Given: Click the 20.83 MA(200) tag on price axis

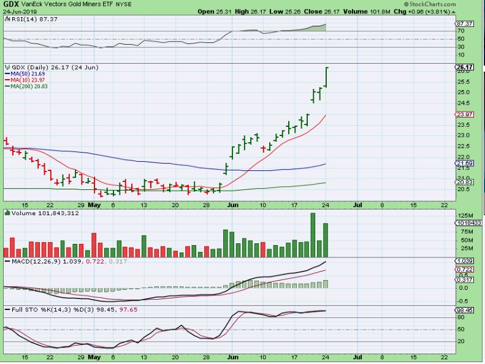Looking at the screenshot, I should pyautogui.click(x=465, y=182).
